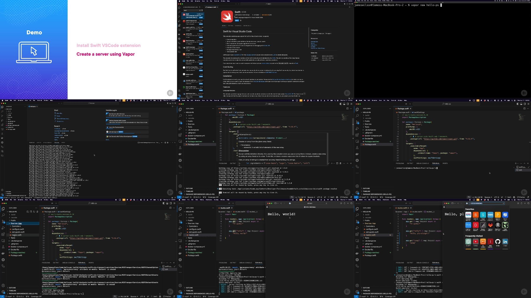This screenshot has height=298, width=531.
Task: Toggle secondary sidebar in Sources/App-highlighted frame
Action: (x=170, y=203)
